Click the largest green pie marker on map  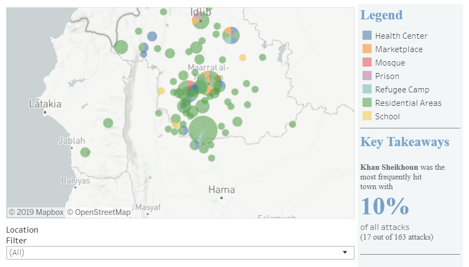[x=203, y=130]
